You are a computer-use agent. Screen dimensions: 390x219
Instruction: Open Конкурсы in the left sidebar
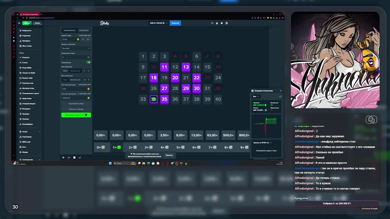coord(26,41)
